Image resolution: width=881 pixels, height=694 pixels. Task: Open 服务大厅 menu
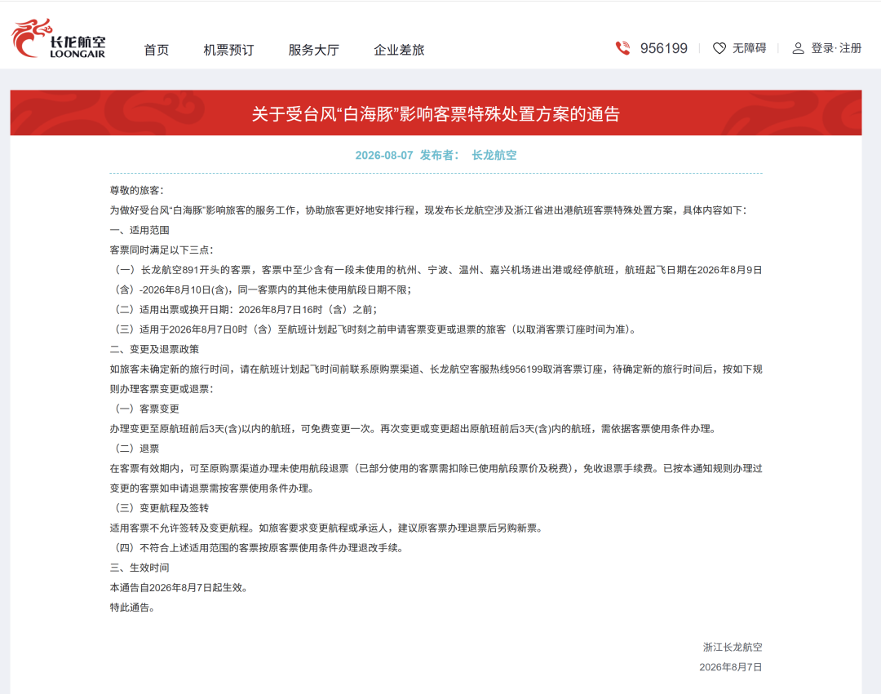313,50
